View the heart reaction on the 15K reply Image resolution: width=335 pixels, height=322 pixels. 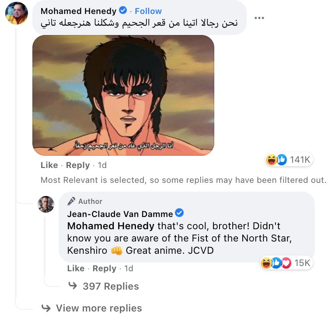click(x=286, y=263)
